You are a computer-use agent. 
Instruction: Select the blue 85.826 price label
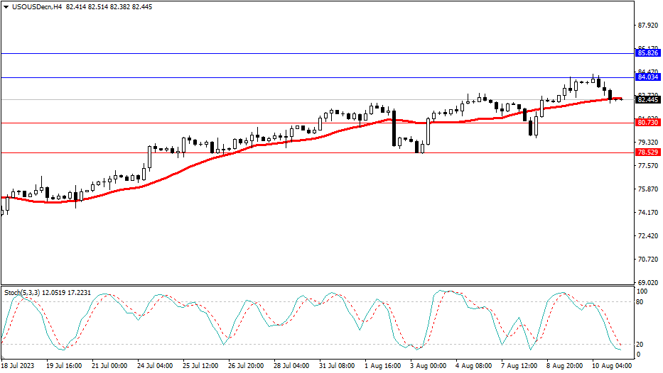click(647, 53)
